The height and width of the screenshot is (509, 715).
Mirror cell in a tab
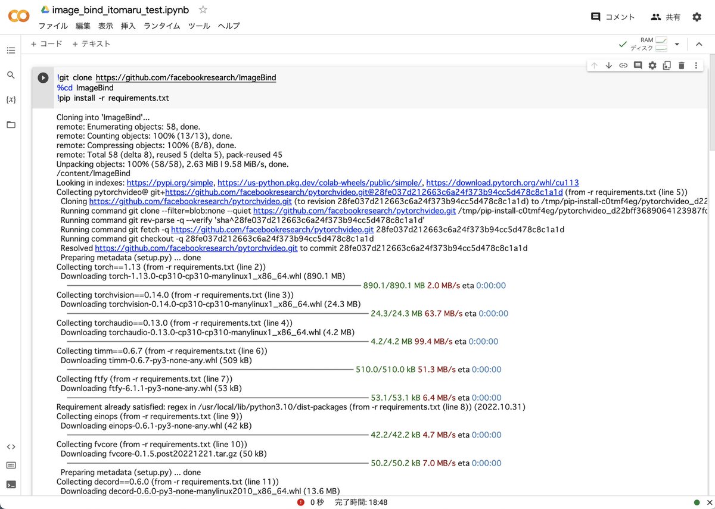tap(667, 65)
